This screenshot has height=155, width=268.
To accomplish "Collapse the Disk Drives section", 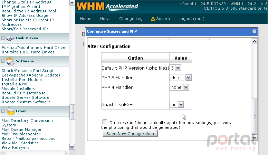I will pyautogui.click(x=3, y=38).
